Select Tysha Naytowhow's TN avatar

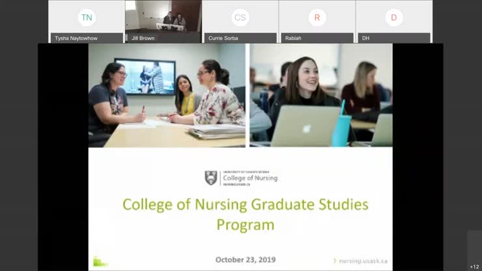coord(87,18)
